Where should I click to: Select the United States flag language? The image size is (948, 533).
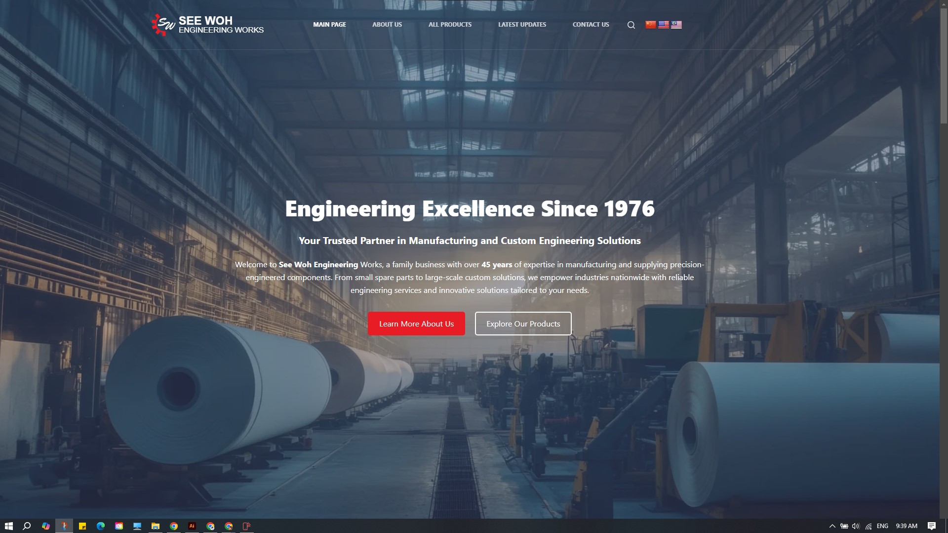coord(663,25)
